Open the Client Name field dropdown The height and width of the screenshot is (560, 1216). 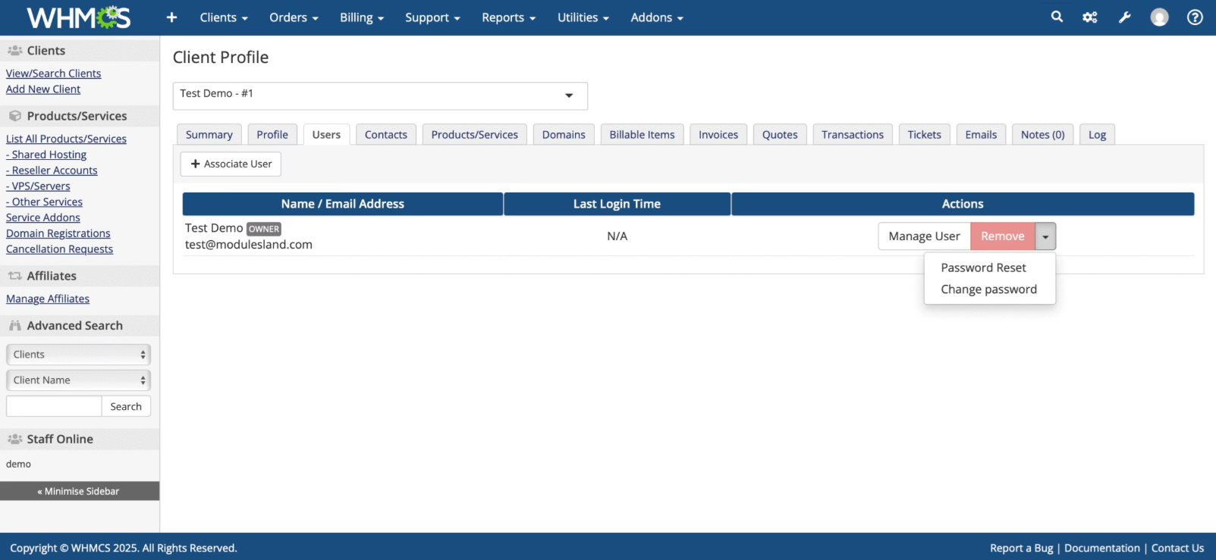tap(78, 380)
